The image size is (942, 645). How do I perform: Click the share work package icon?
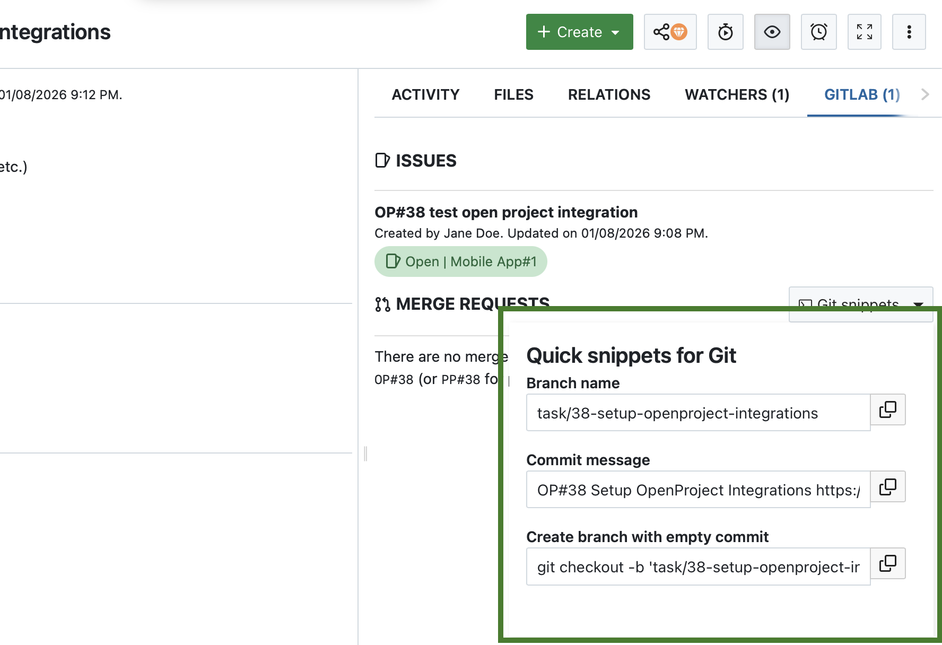[670, 32]
